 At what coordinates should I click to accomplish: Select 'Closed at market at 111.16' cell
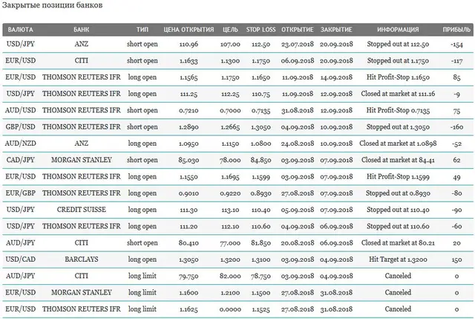pyautogui.click(x=398, y=94)
